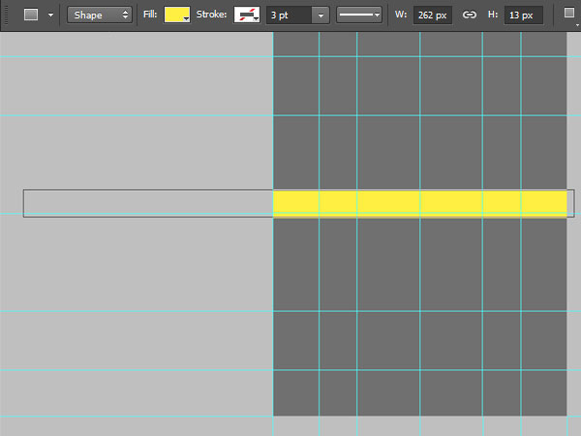Click the empty outlined rectangle on pasteboard
The width and height of the screenshot is (581, 436).
(148, 203)
